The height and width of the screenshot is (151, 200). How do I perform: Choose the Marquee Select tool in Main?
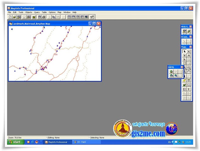(189, 51)
